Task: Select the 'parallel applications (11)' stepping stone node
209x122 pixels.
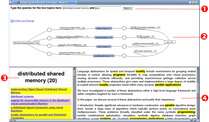Action: click(x=104, y=56)
